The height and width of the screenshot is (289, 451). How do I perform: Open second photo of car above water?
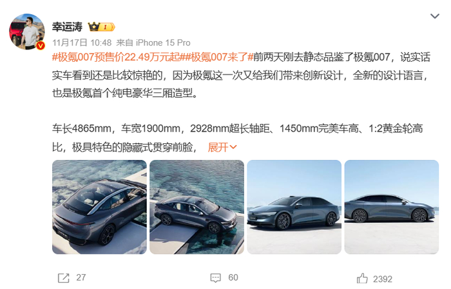pyautogui.click(x=197, y=207)
